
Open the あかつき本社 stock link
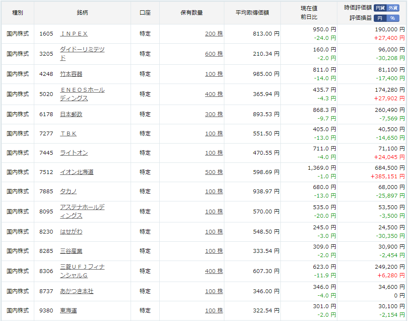pos(77,291)
